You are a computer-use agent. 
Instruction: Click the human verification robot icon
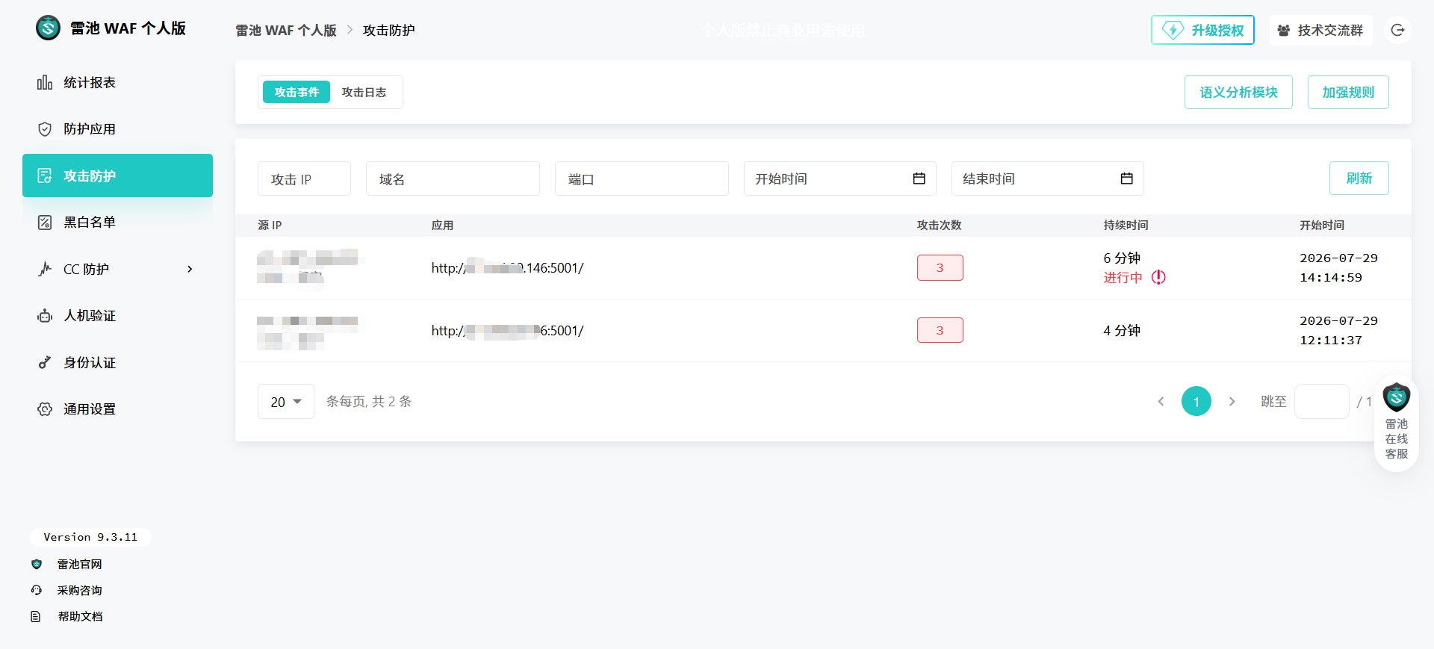click(x=45, y=316)
